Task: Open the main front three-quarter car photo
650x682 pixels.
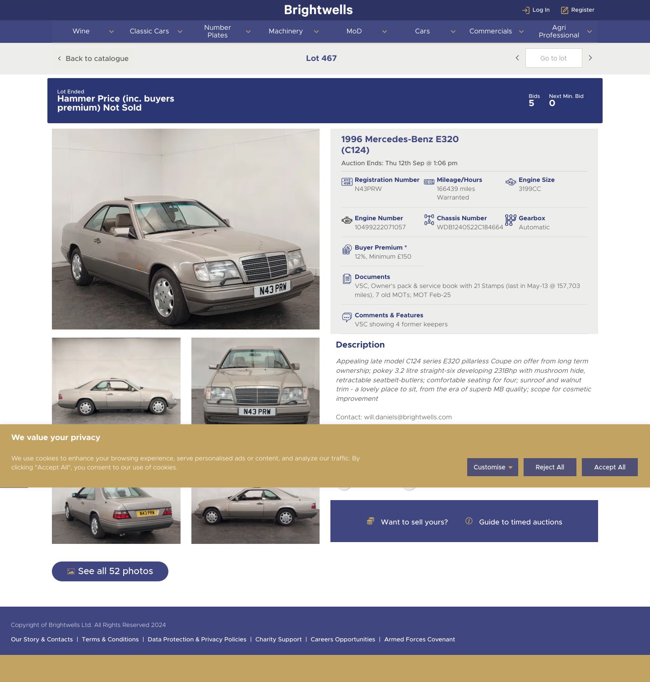Action: 186,229
